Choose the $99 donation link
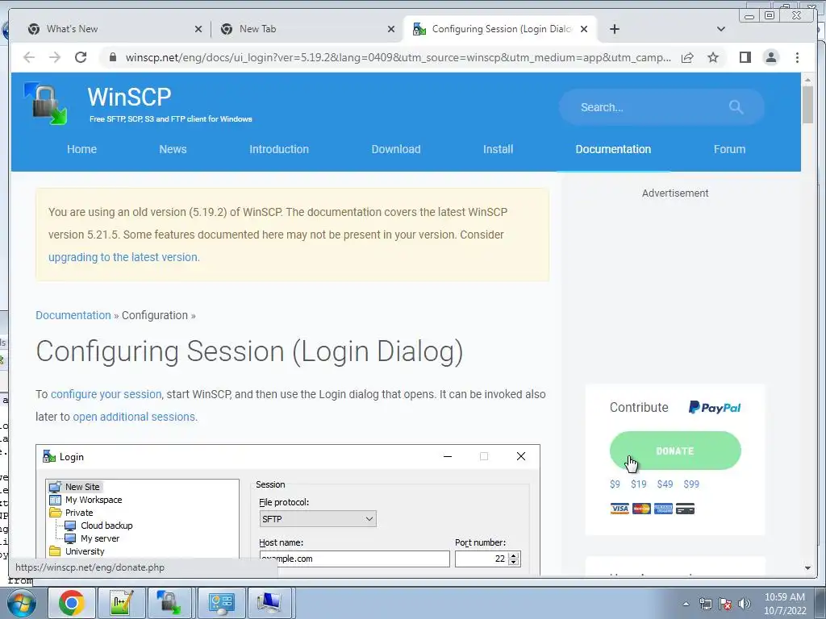 coord(691,484)
